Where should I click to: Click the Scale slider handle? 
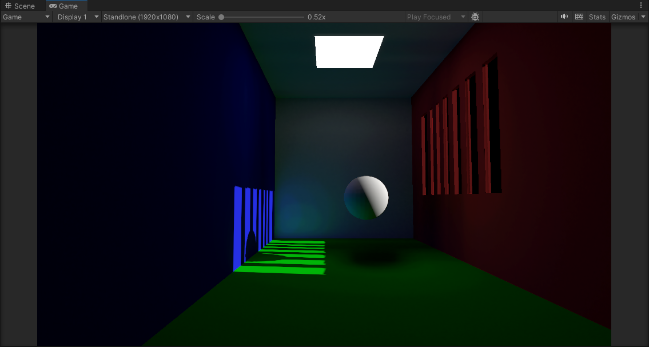pos(221,17)
